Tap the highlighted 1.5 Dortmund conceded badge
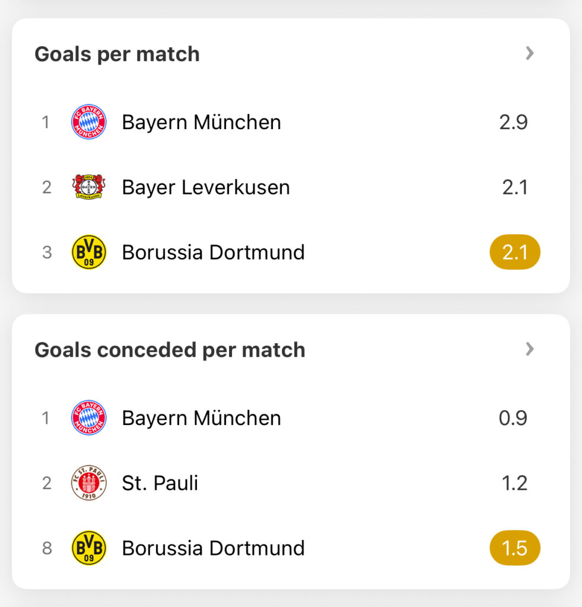The height and width of the screenshot is (607, 582). point(515,548)
